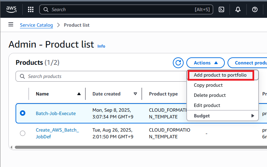Launch the CloudShell terminal icon
This screenshot has width=267, height=167.
pos(221,9)
